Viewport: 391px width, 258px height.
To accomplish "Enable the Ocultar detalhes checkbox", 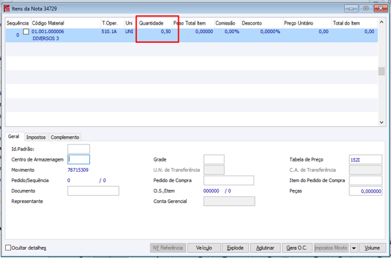I will pos(8,248).
